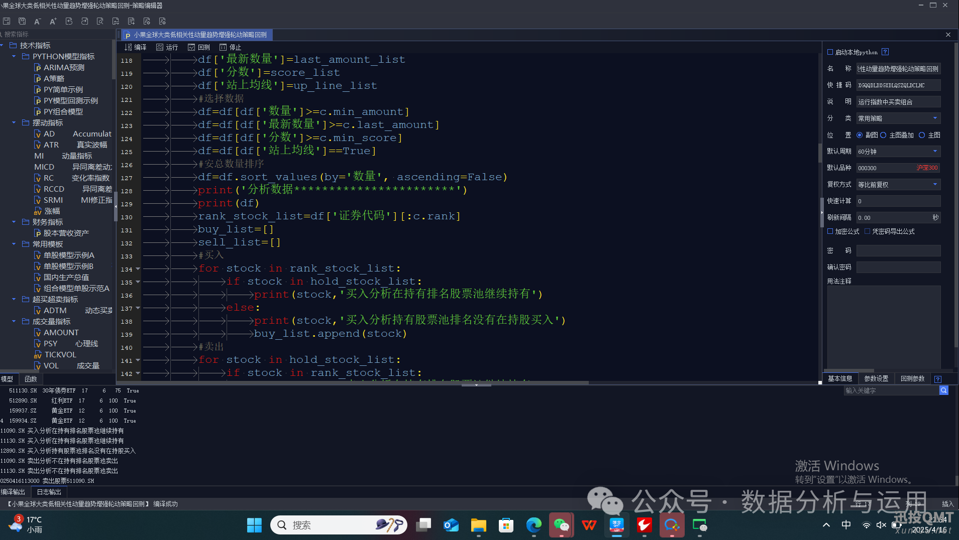Screen dimensions: 959x540
Task: Click the 刷新间隔 input field
Action: 898,218
